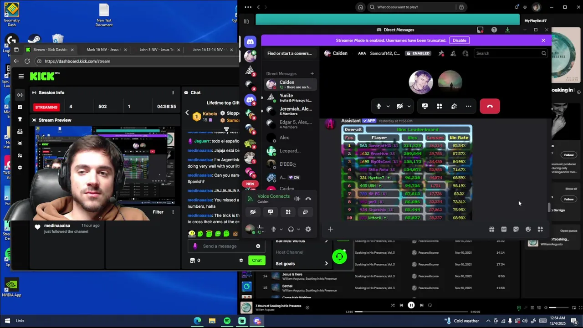Send message with green Chat button
Viewport: 583px width, 328px height.
pyautogui.click(x=257, y=260)
